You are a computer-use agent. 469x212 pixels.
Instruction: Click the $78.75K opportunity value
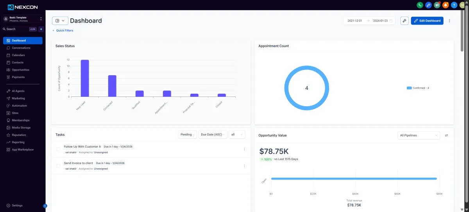274,151
